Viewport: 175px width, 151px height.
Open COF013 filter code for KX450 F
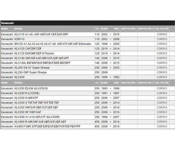[x=162, y=126]
